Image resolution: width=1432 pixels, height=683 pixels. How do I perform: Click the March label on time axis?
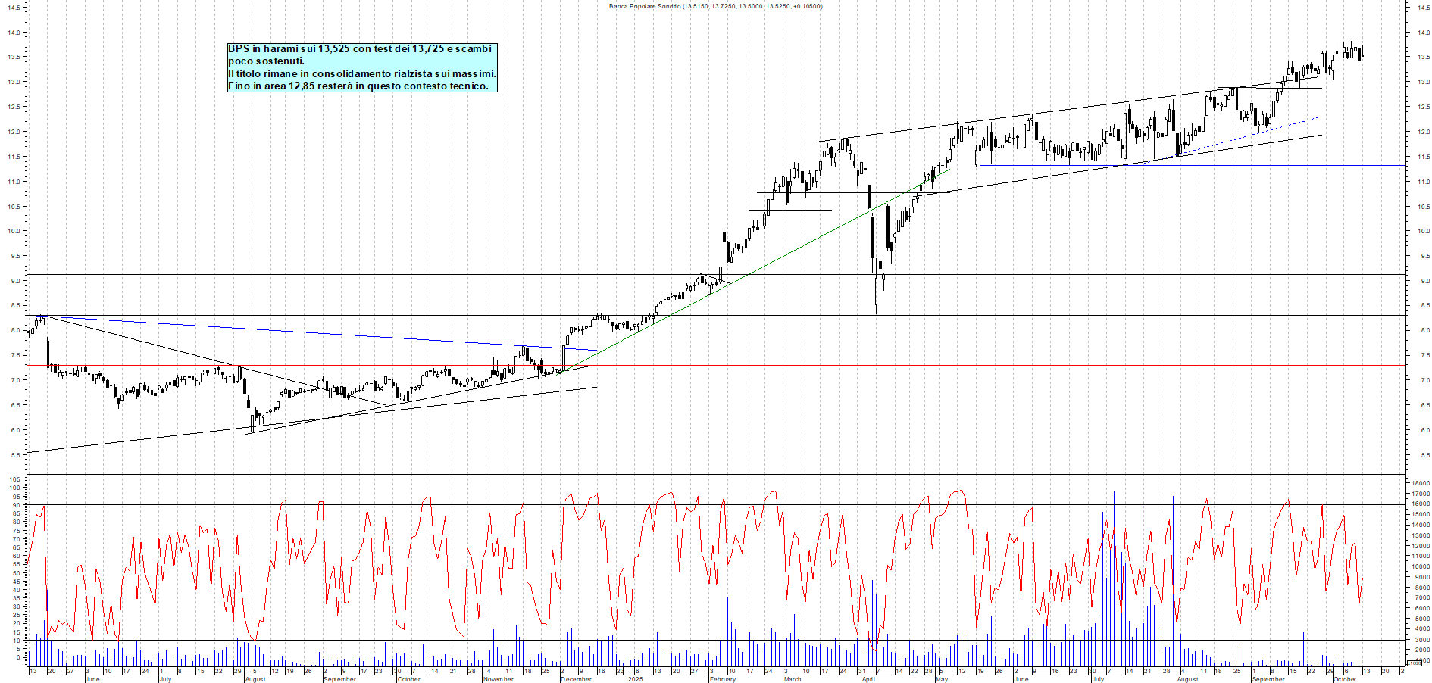coord(792,679)
